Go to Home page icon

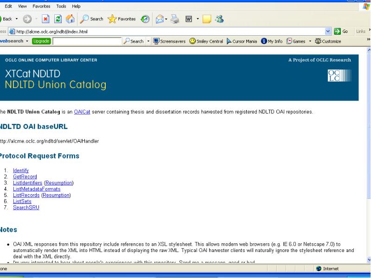point(70,19)
